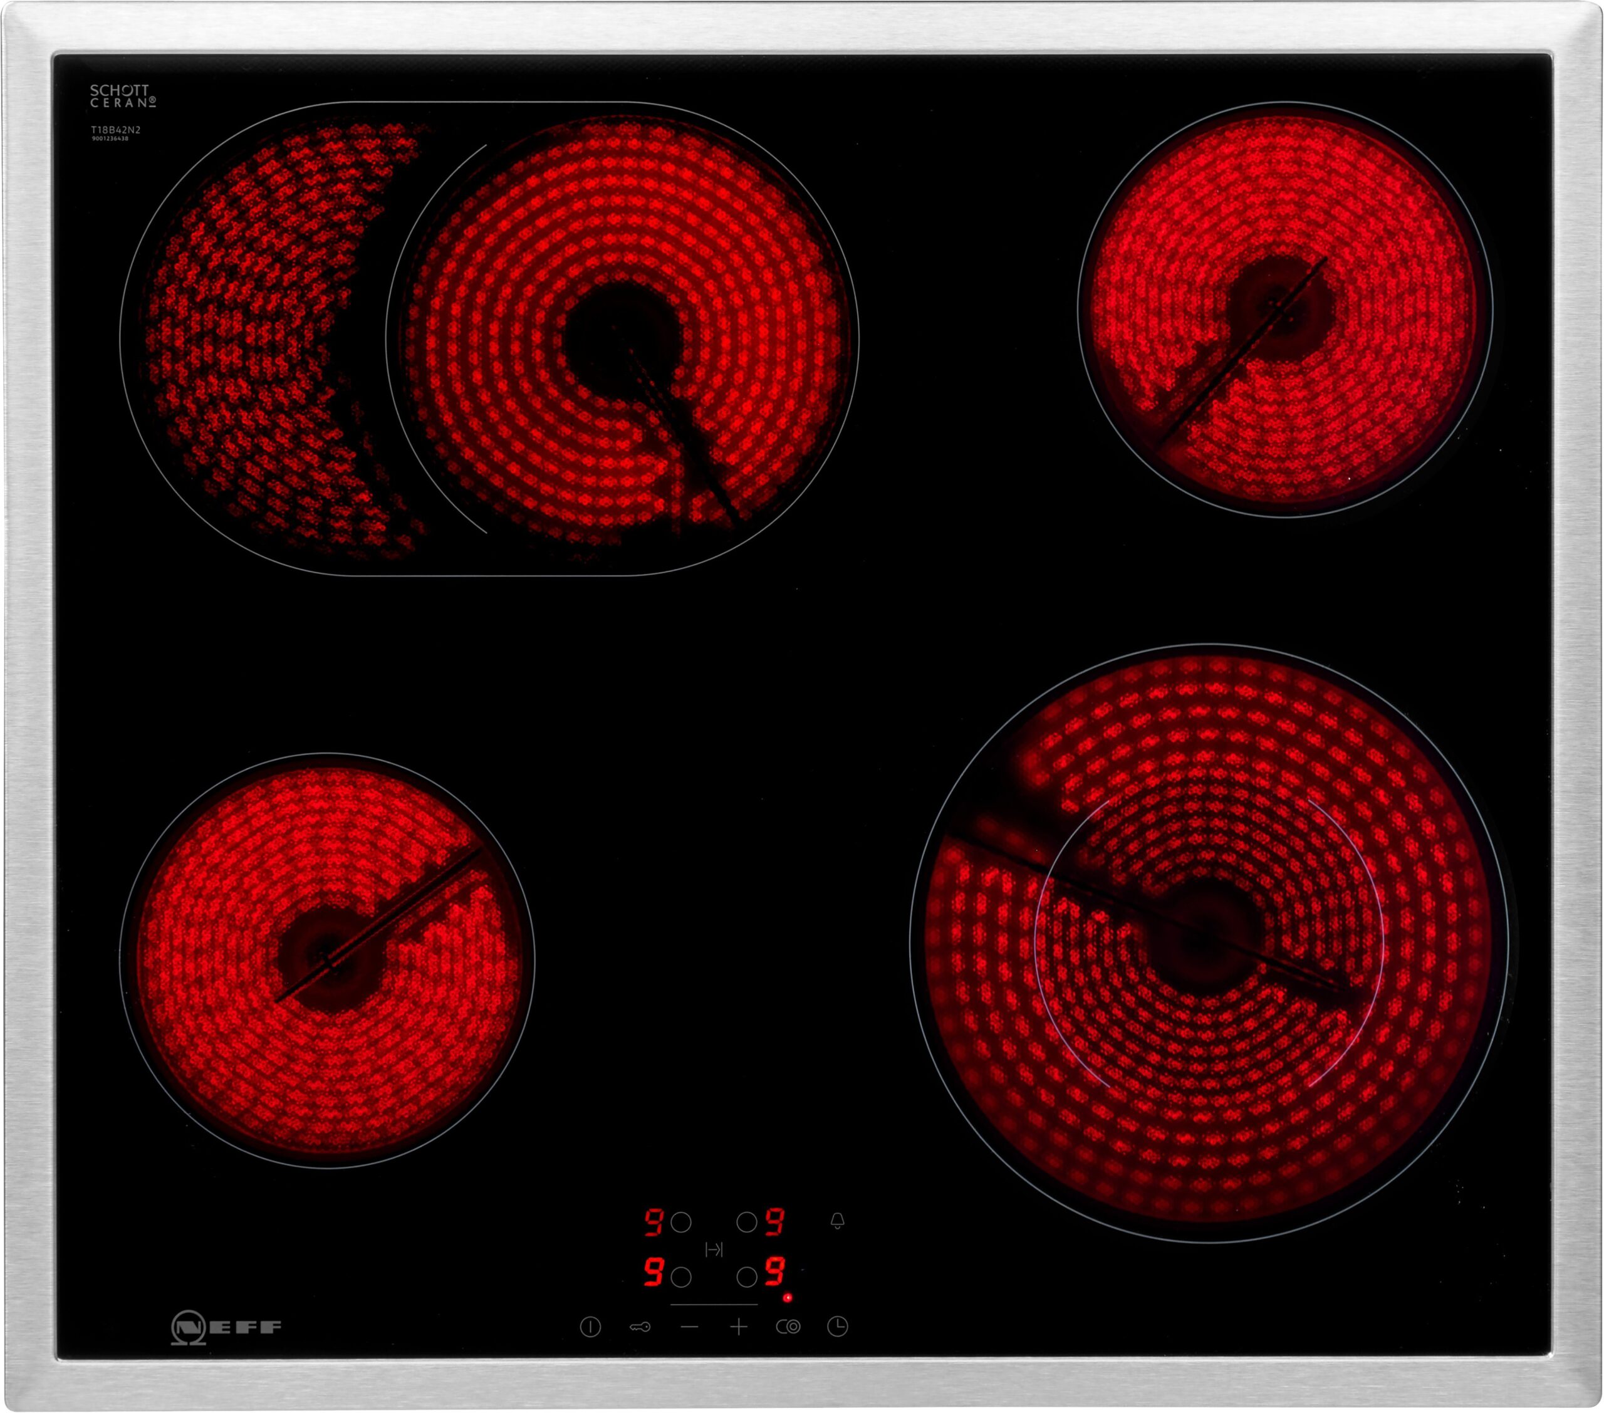The height and width of the screenshot is (1413, 1604).
Task: Tap the top-left red 9 heat display
Action: click(654, 1223)
